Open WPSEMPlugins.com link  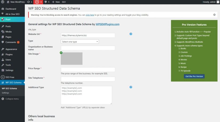click(x=107, y=24)
